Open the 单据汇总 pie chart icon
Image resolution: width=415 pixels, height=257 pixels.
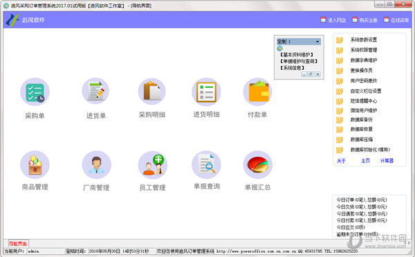tap(257, 165)
